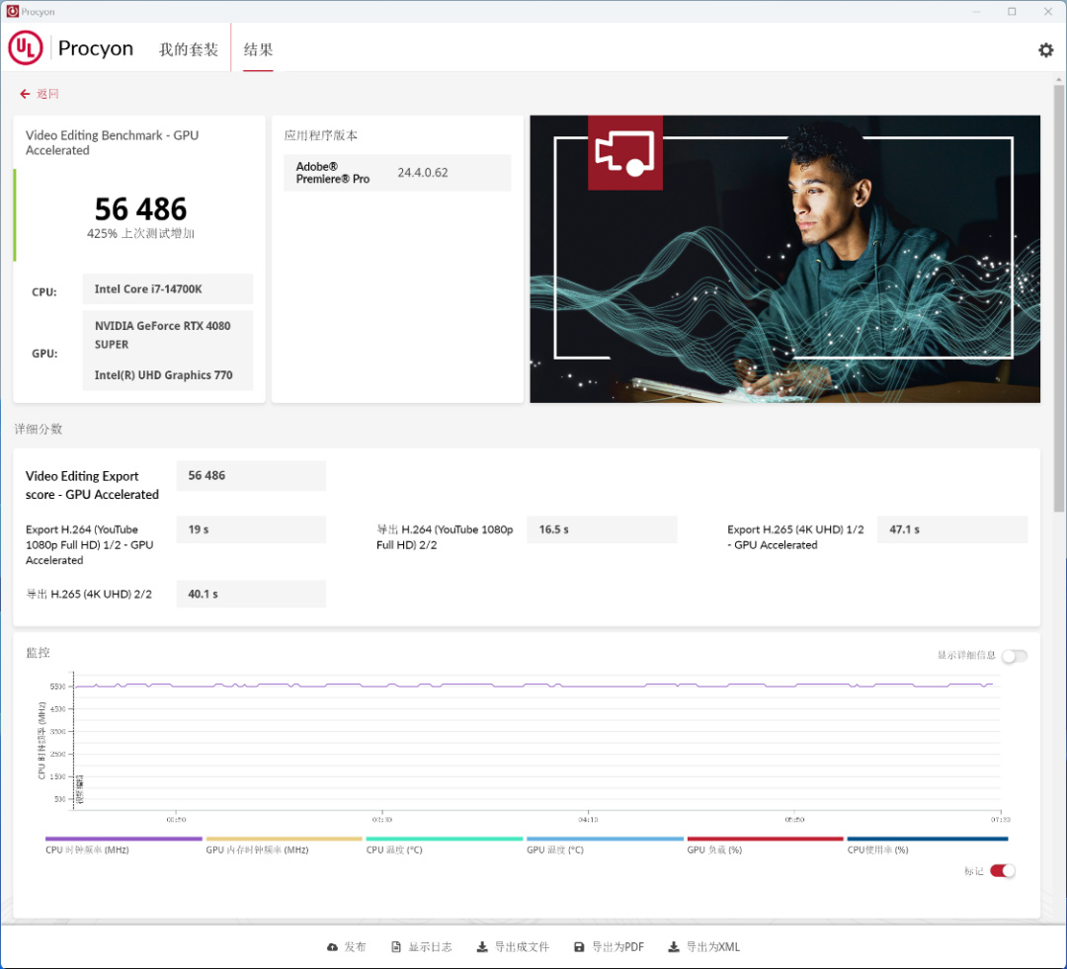Viewport: 1067px width, 969px height.
Task: Click the video editing benchmark hero image
Action: pos(784,259)
